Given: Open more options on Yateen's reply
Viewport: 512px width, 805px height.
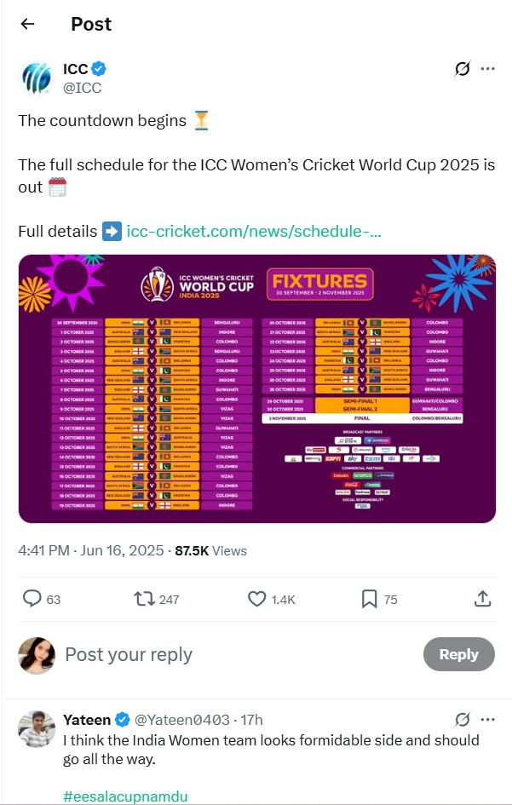Looking at the screenshot, I should coord(487,720).
